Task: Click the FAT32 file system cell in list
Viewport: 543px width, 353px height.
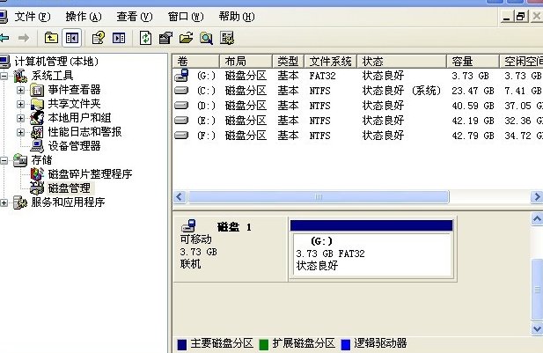Action: pyautogui.click(x=322, y=76)
